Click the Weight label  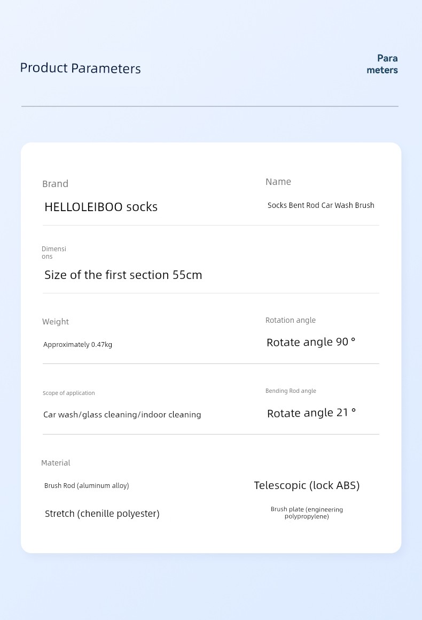56,322
